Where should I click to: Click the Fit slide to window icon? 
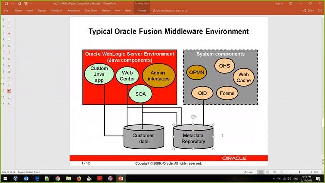(322, 172)
